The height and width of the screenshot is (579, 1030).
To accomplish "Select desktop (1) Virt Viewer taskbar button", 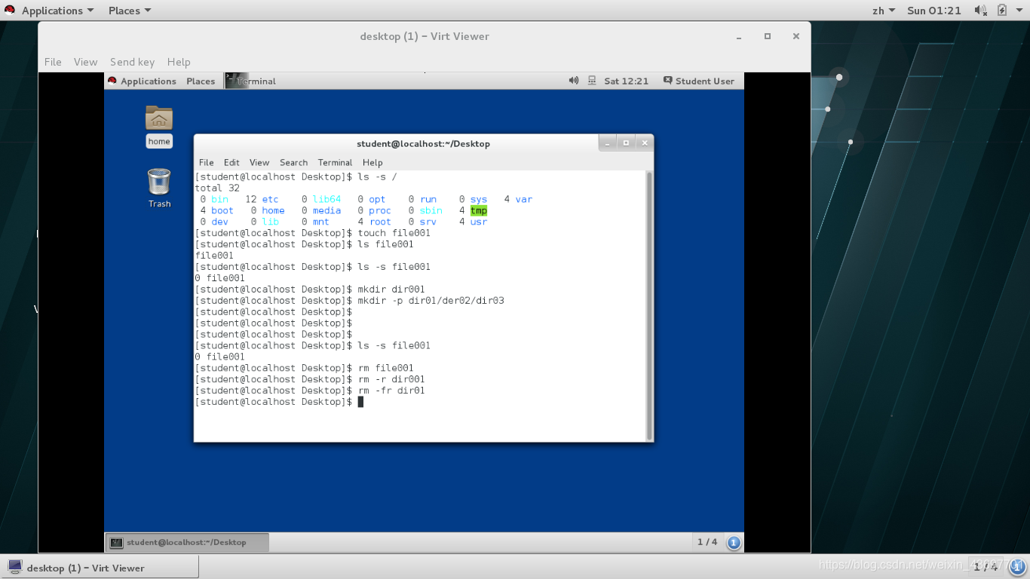I will (100, 568).
